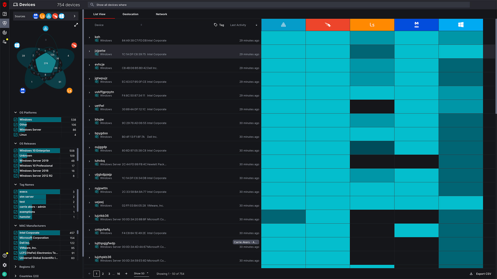
Task: Uncheck the Windows Server OS platform
Action: (16, 130)
